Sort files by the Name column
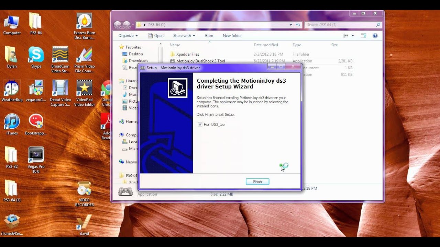The height and width of the screenshot is (247, 440). pos(175,45)
